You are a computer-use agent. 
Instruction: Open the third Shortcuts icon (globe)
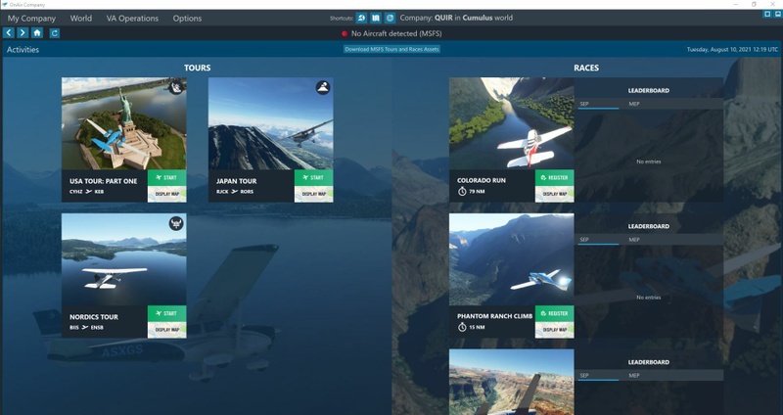390,18
